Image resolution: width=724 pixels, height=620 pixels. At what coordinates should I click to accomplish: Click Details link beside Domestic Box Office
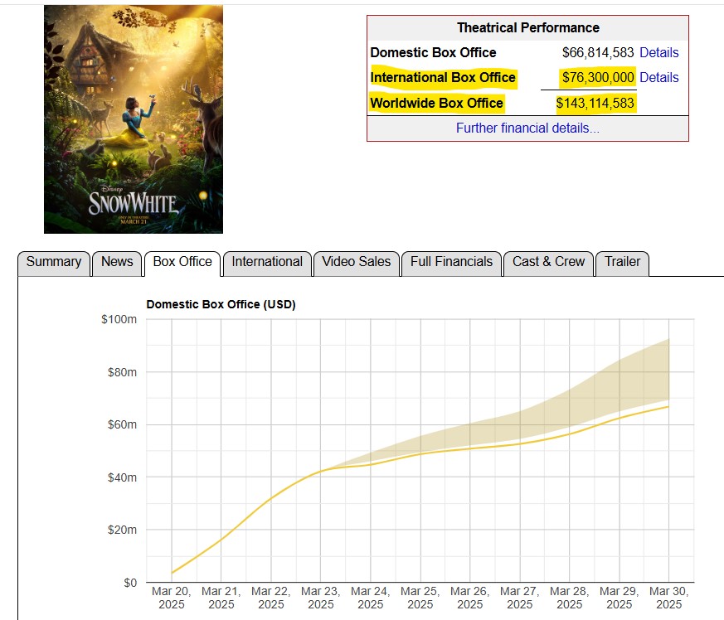click(x=659, y=53)
